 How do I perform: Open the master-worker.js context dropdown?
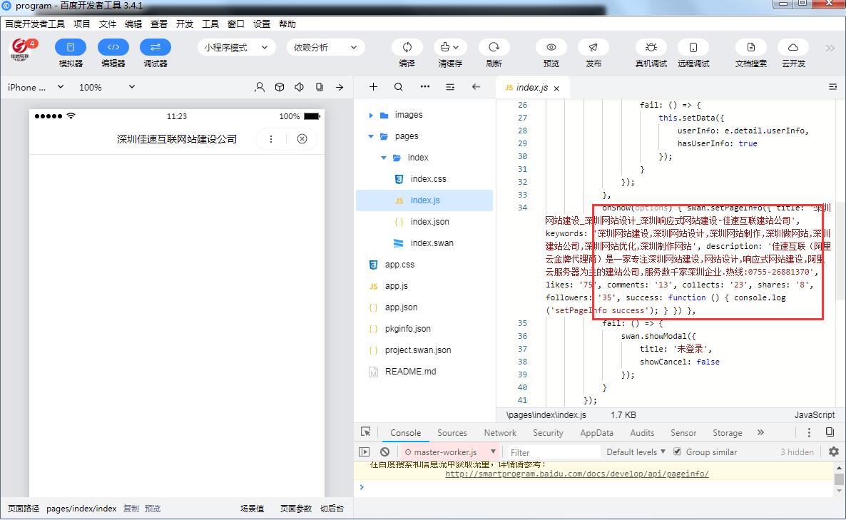click(x=450, y=452)
